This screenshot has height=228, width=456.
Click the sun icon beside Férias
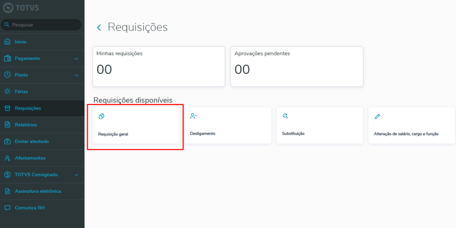coord(7,92)
